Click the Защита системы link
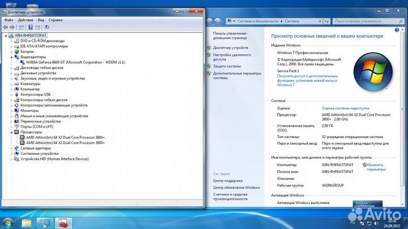Viewport: 408px width, 229px height. 227,66
